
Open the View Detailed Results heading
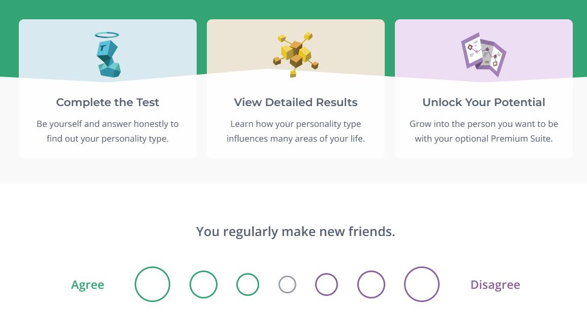click(x=296, y=102)
